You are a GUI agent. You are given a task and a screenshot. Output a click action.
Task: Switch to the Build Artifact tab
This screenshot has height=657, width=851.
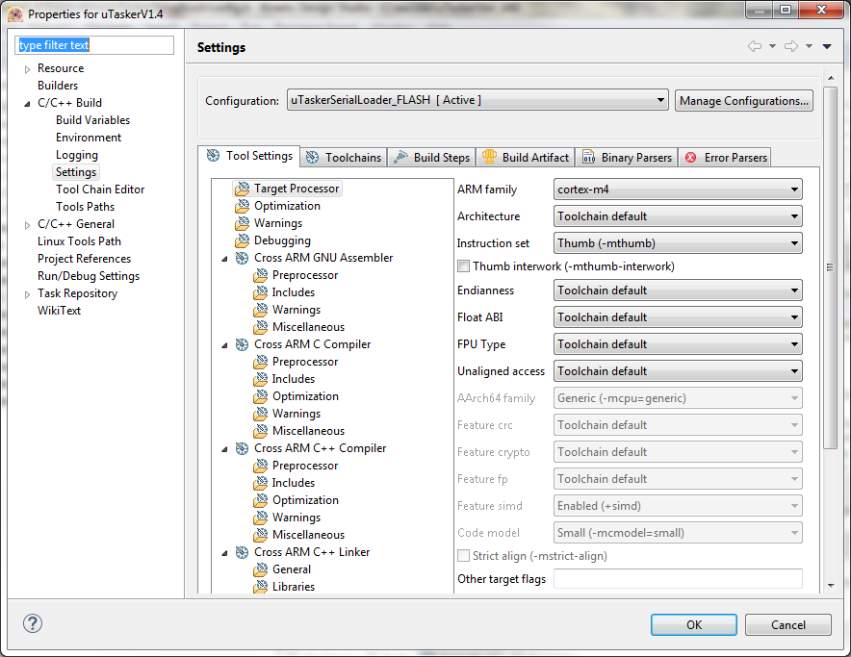coord(526,158)
